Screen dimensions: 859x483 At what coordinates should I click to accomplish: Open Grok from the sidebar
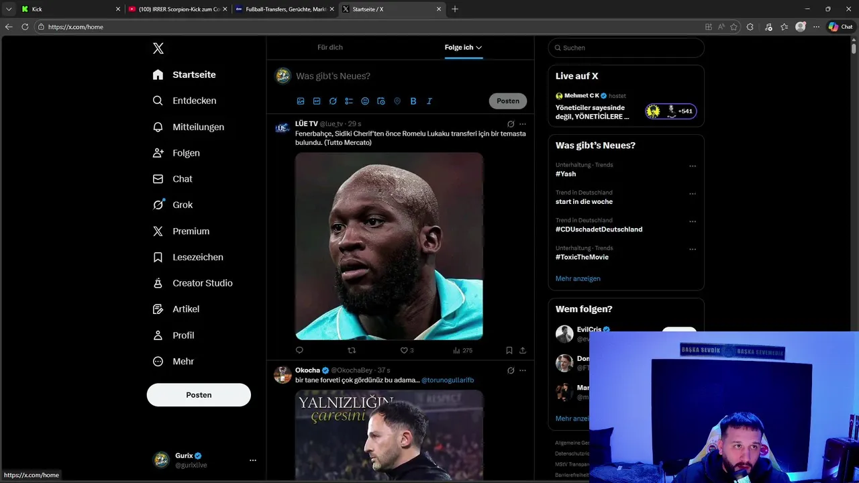click(x=172, y=205)
